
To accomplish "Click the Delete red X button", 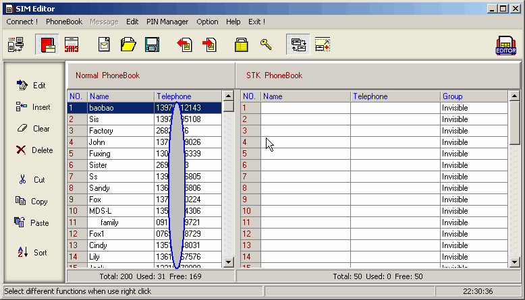I will (x=34, y=150).
